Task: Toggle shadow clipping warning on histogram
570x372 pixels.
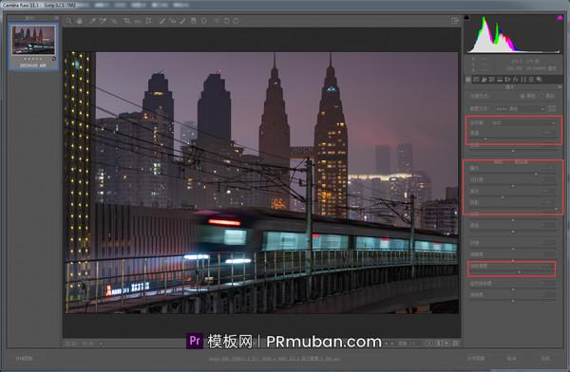Action: [467, 17]
